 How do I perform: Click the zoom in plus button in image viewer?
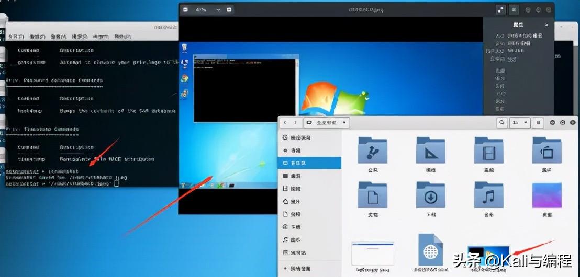[x=229, y=10]
